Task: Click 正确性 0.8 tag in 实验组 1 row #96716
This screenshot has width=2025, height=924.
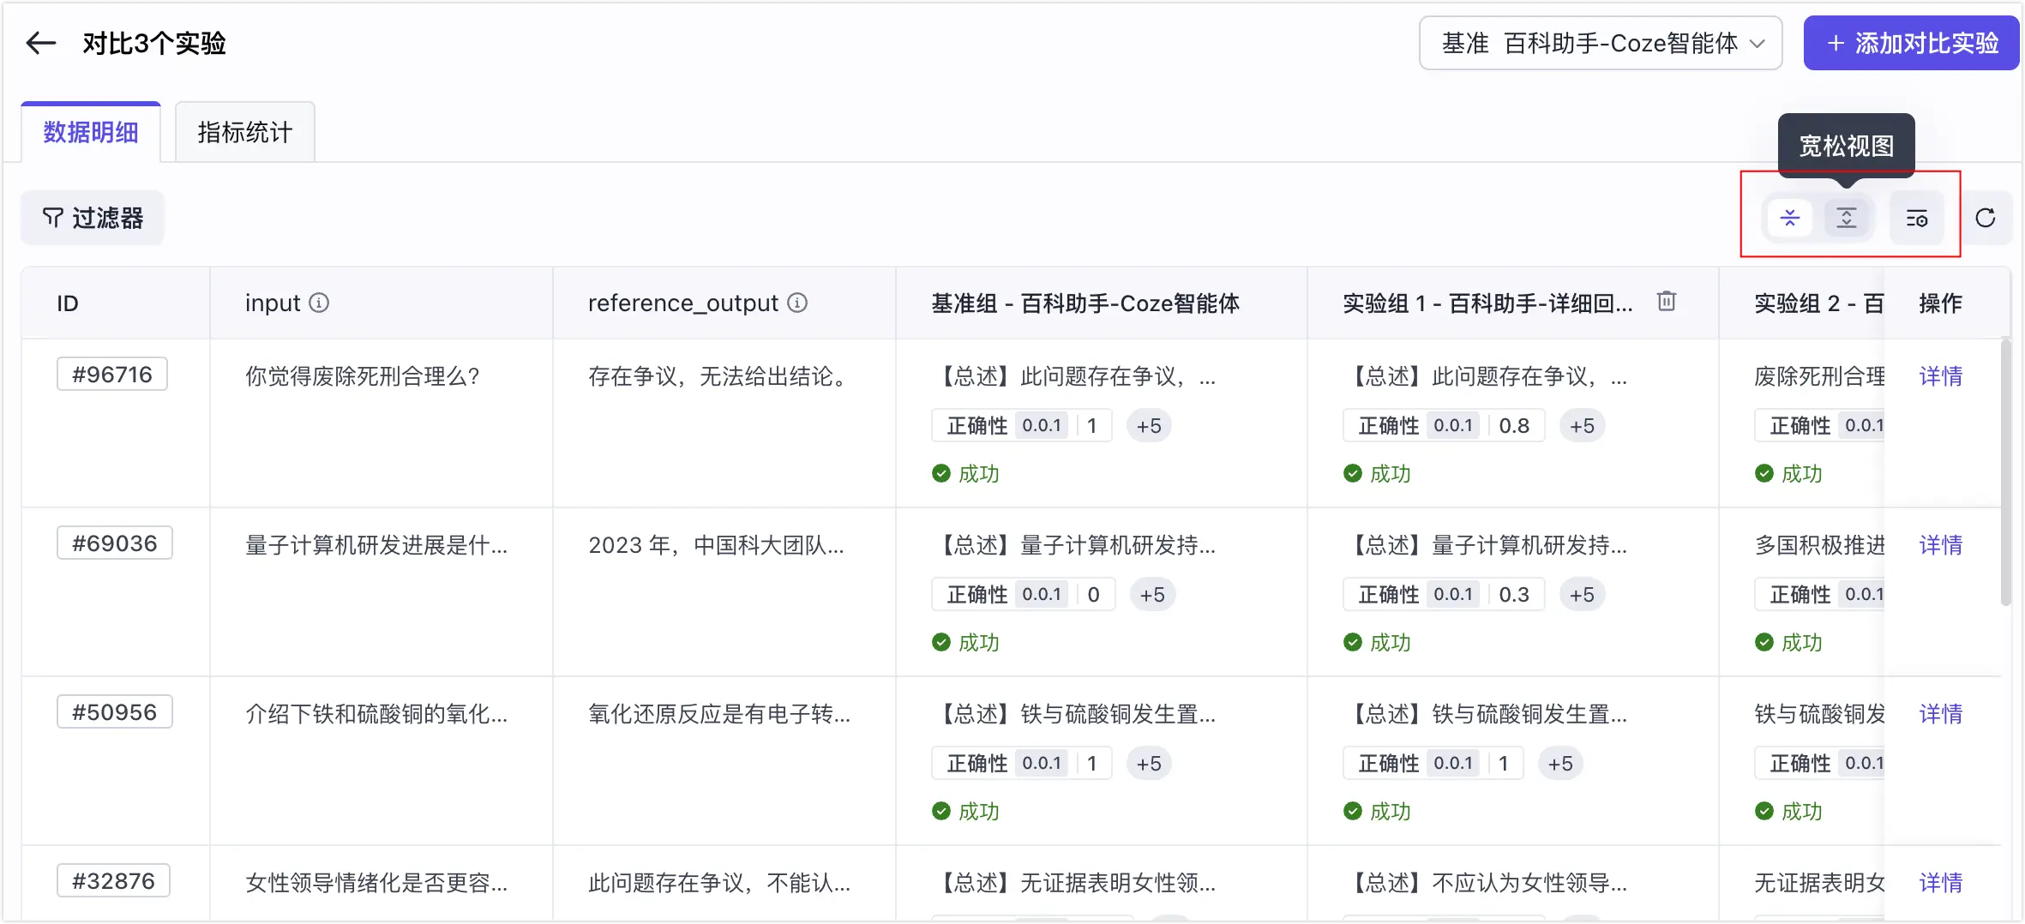Action: 1444,425
